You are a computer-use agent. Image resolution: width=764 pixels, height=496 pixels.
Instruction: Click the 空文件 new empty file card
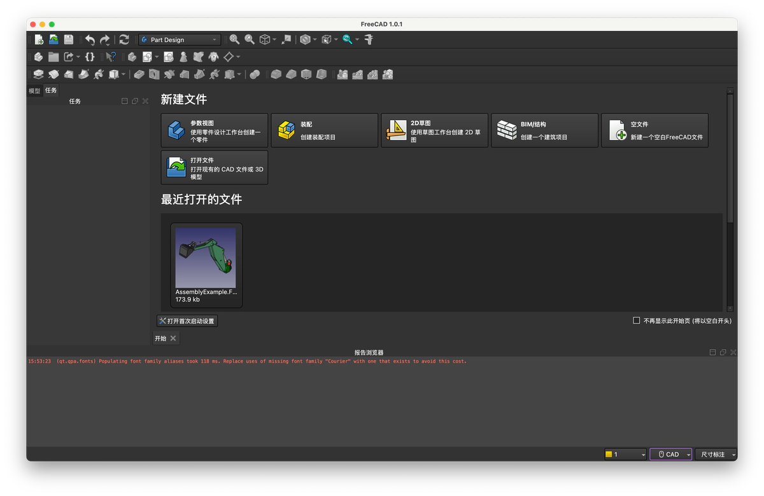tap(654, 130)
